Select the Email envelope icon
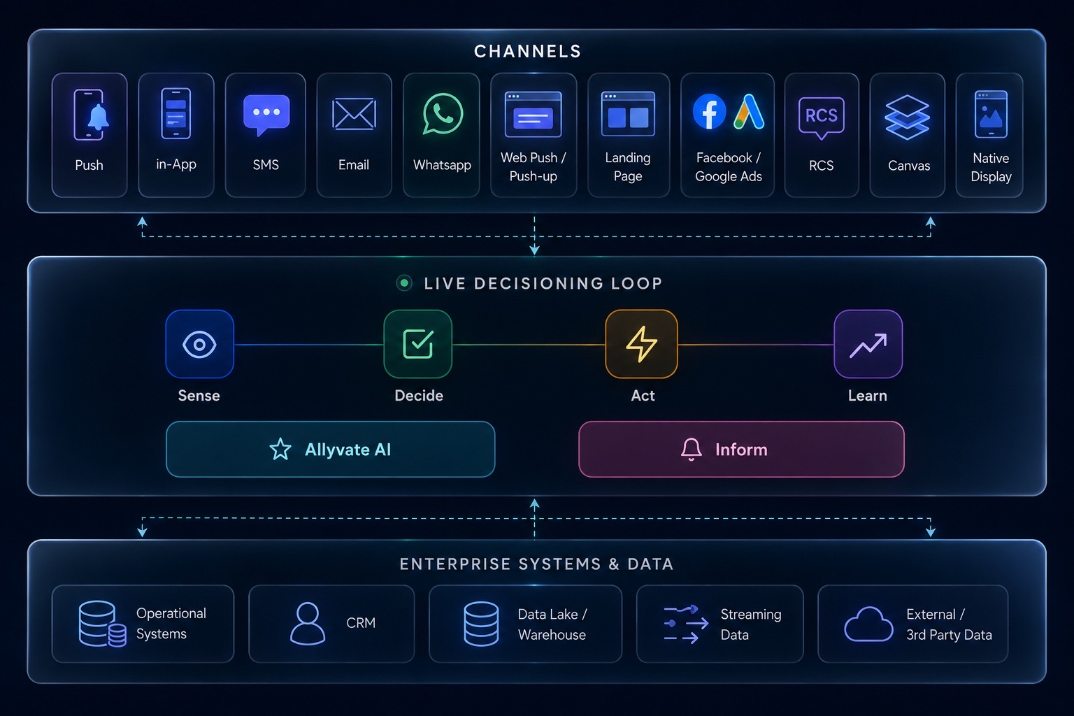The image size is (1074, 716). (354, 114)
